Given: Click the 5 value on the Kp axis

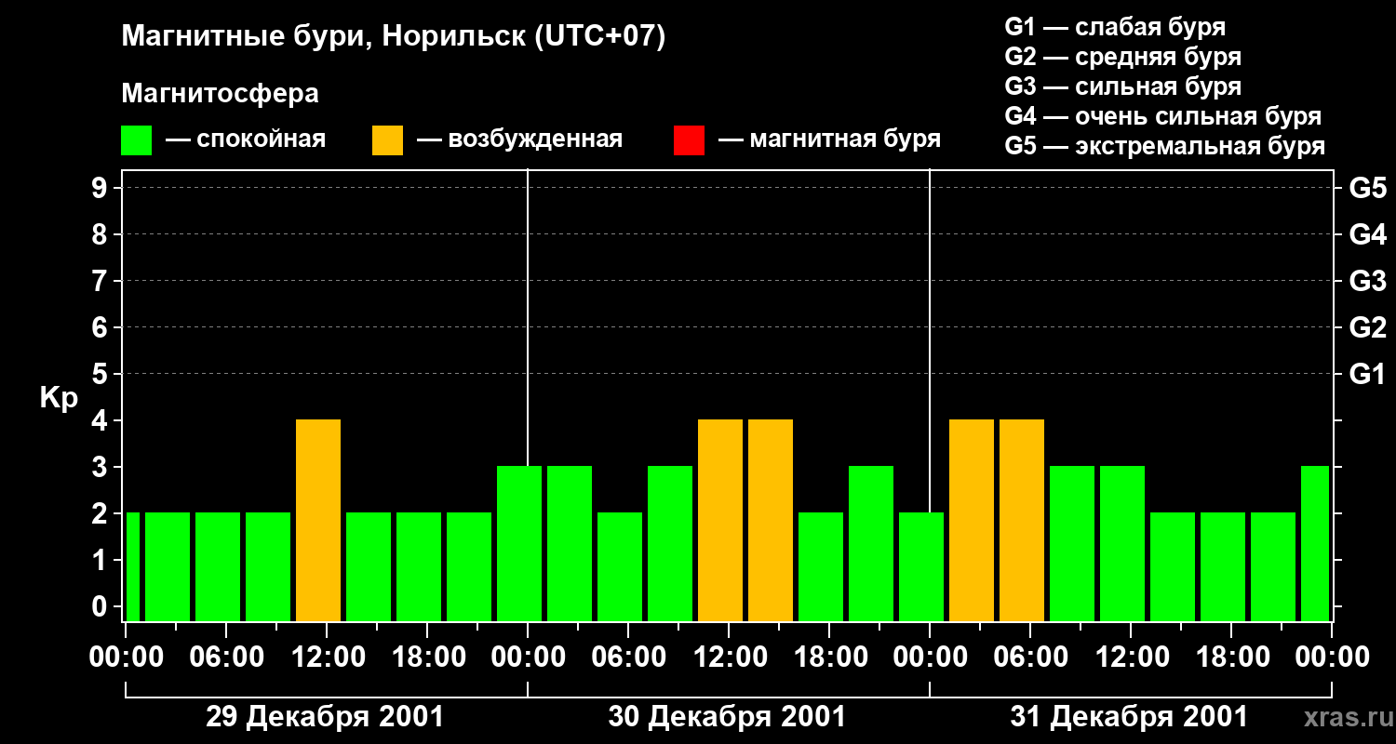Looking at the screenshot, I should [x=101, y=374].
